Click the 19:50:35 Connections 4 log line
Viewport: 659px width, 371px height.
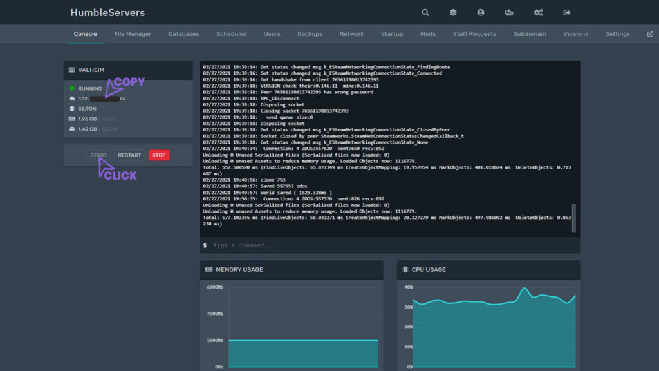click(293, 198)
